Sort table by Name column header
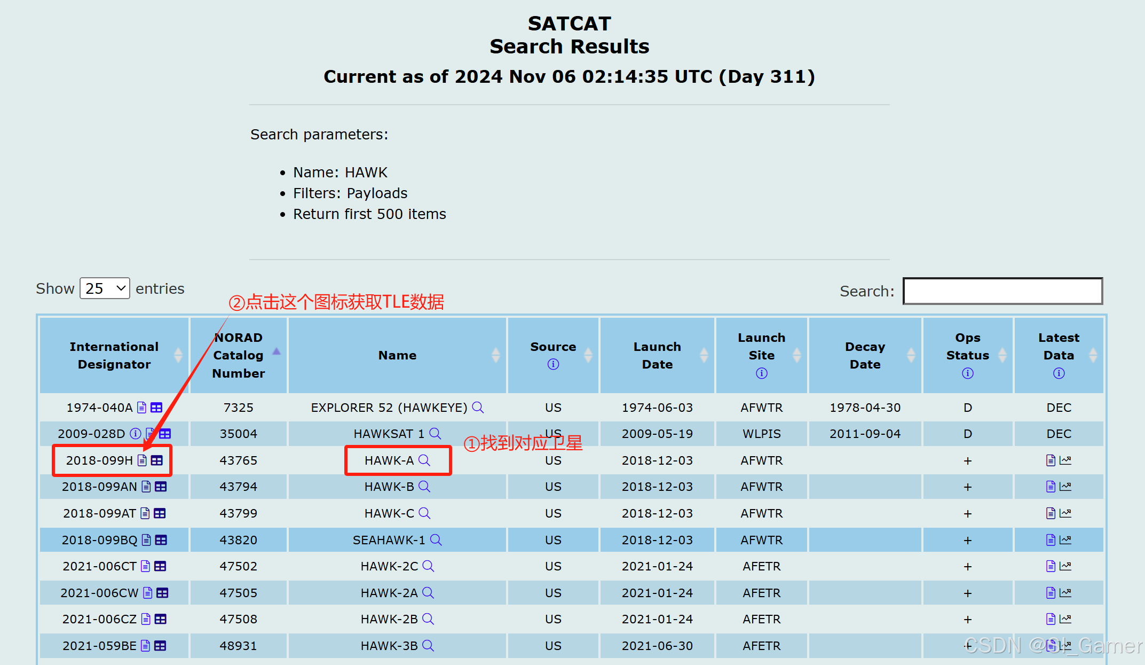 tap(397, 355)
